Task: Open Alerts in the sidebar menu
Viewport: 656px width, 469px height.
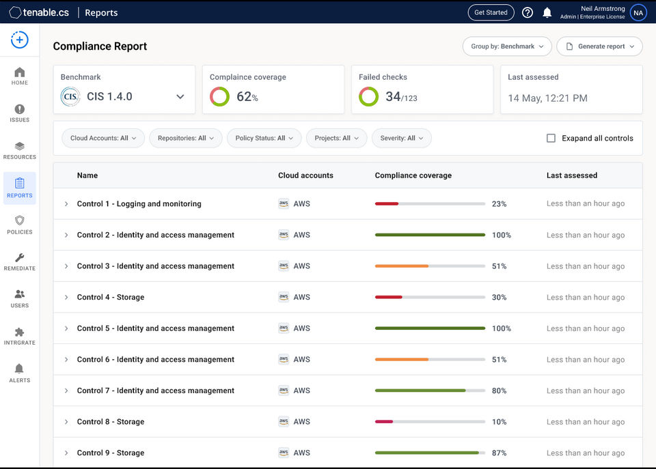Action: pyautogui.click(x=20, y=373)
